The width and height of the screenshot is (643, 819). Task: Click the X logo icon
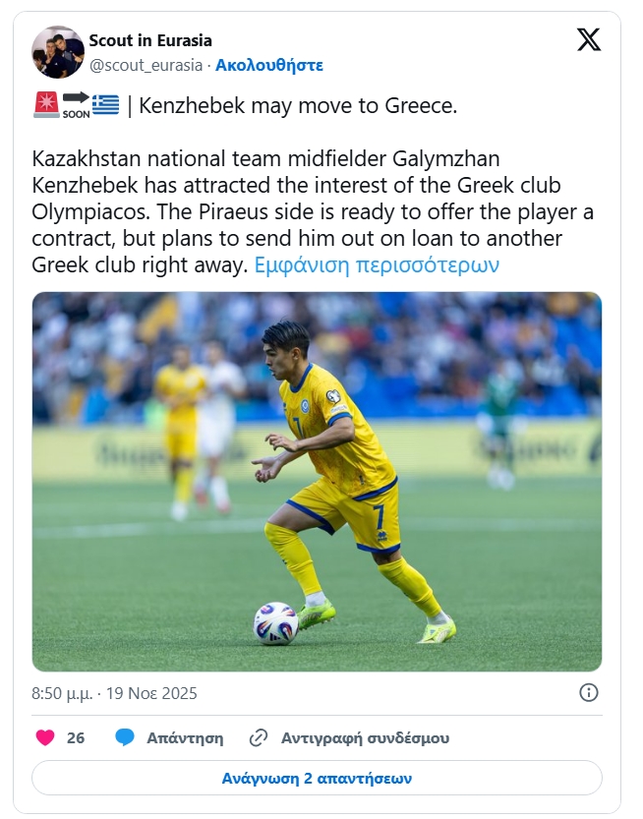pyautogui.click(x=588, y=40)
